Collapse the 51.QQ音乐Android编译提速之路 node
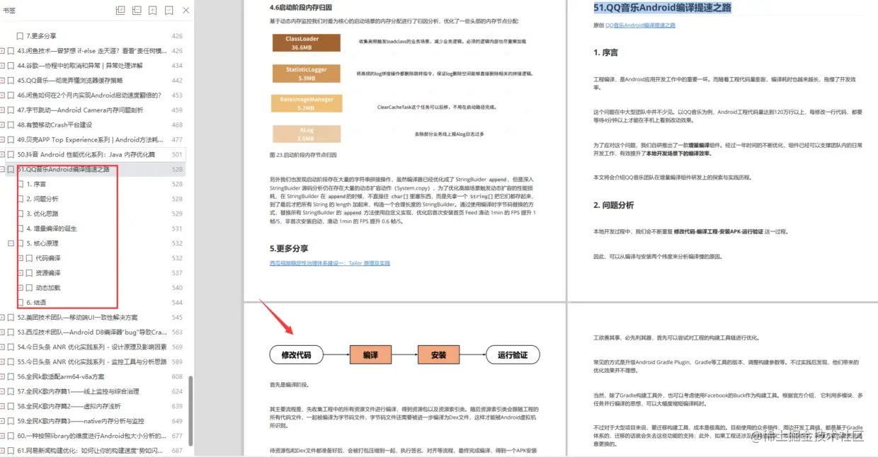Image resolution: width=878 pixels, height=457 pixels. 2,170
